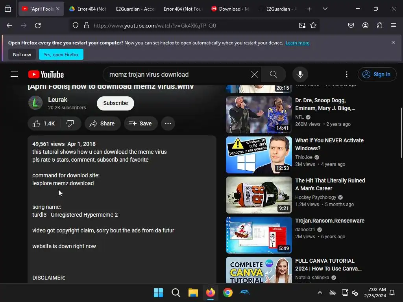Save page to Pocket
403x302 pixels.
pyautogui.click(x=351, y=26)
